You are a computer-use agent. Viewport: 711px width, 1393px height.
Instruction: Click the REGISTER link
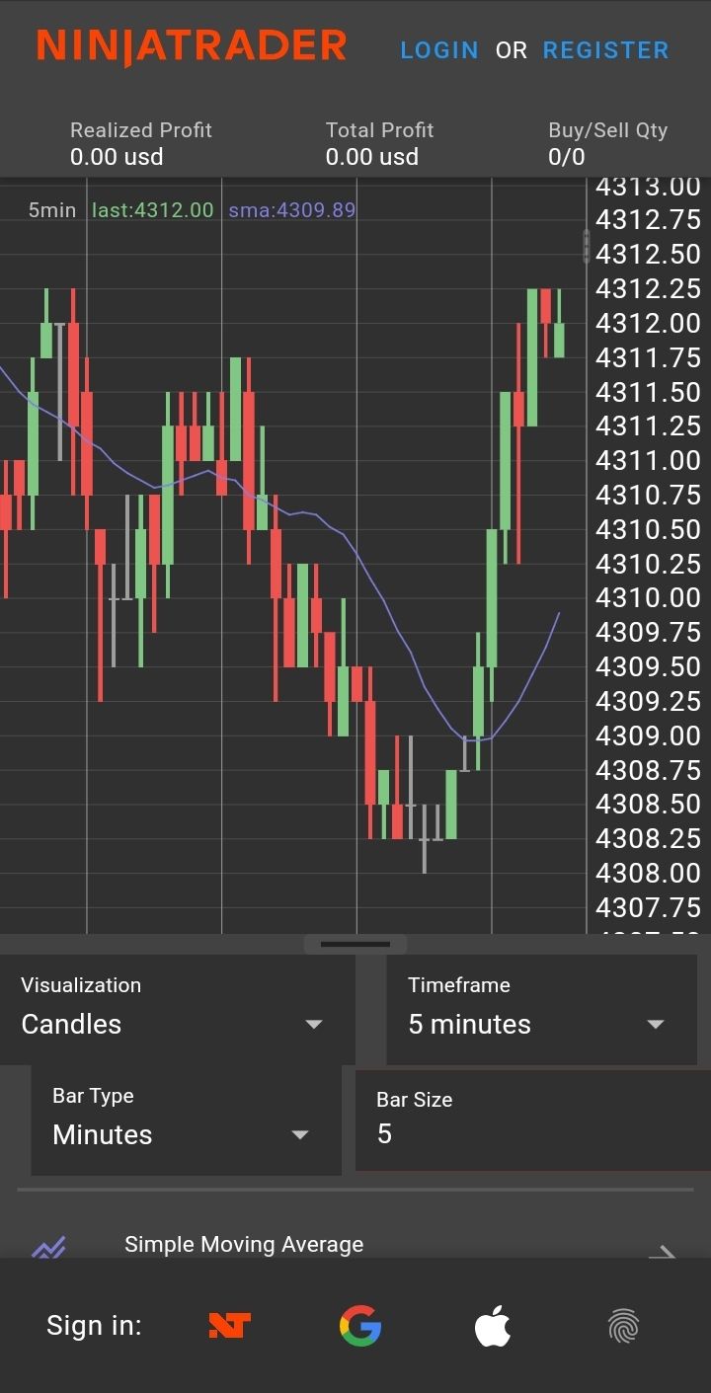click(605, 50)
